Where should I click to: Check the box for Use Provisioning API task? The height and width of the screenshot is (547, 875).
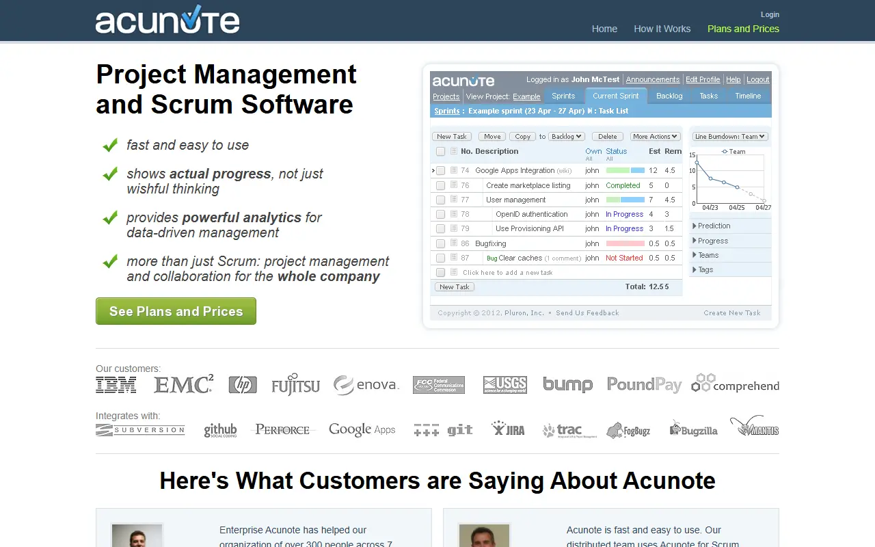(441, 229)
